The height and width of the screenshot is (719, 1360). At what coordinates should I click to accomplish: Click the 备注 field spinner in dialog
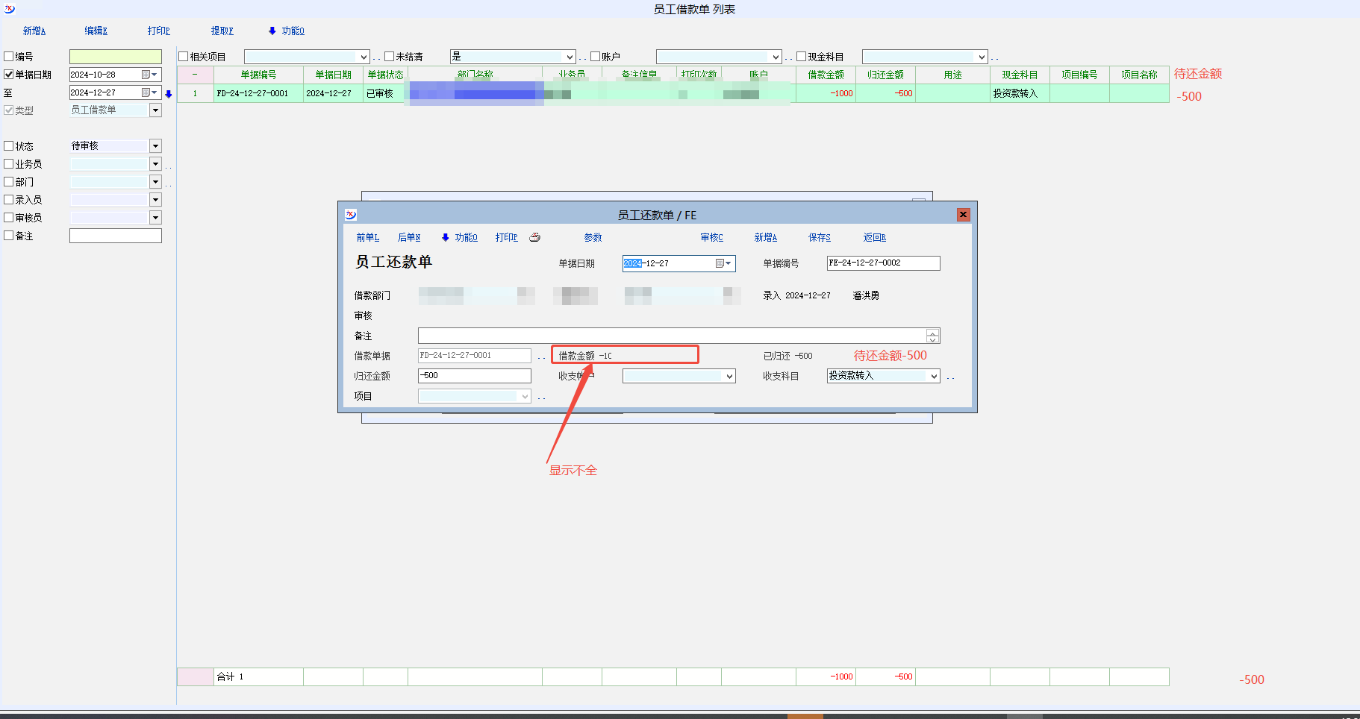pos(932,336)
